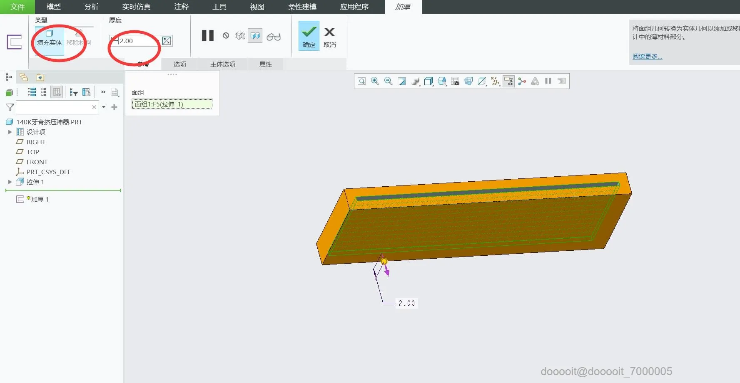Click the glasses verify preview icon
Screen dimensions: 740x383
pyautogui.click(x=274, y=37)
